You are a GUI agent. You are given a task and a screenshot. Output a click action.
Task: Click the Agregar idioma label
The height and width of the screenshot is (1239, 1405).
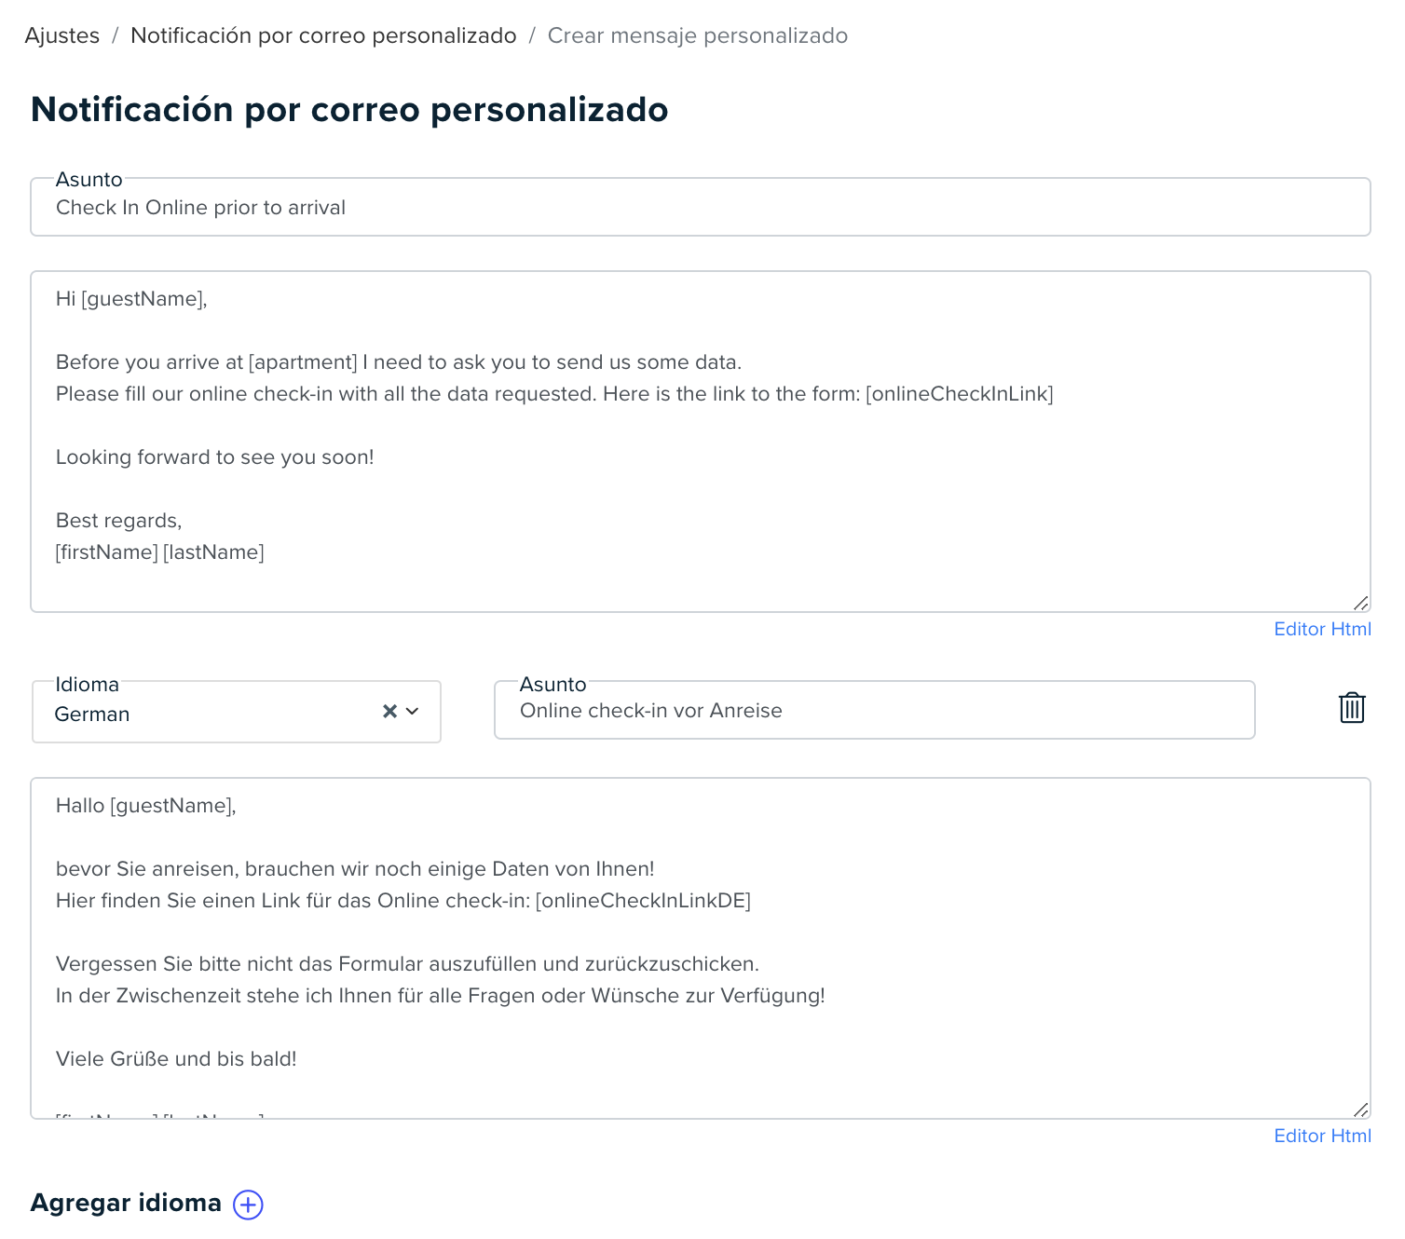[x=126, y=1203]
